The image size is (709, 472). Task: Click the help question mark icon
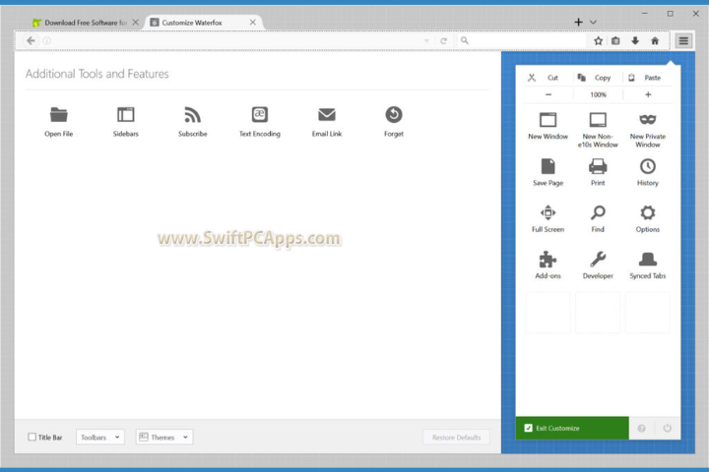click(x=641, y=428)
